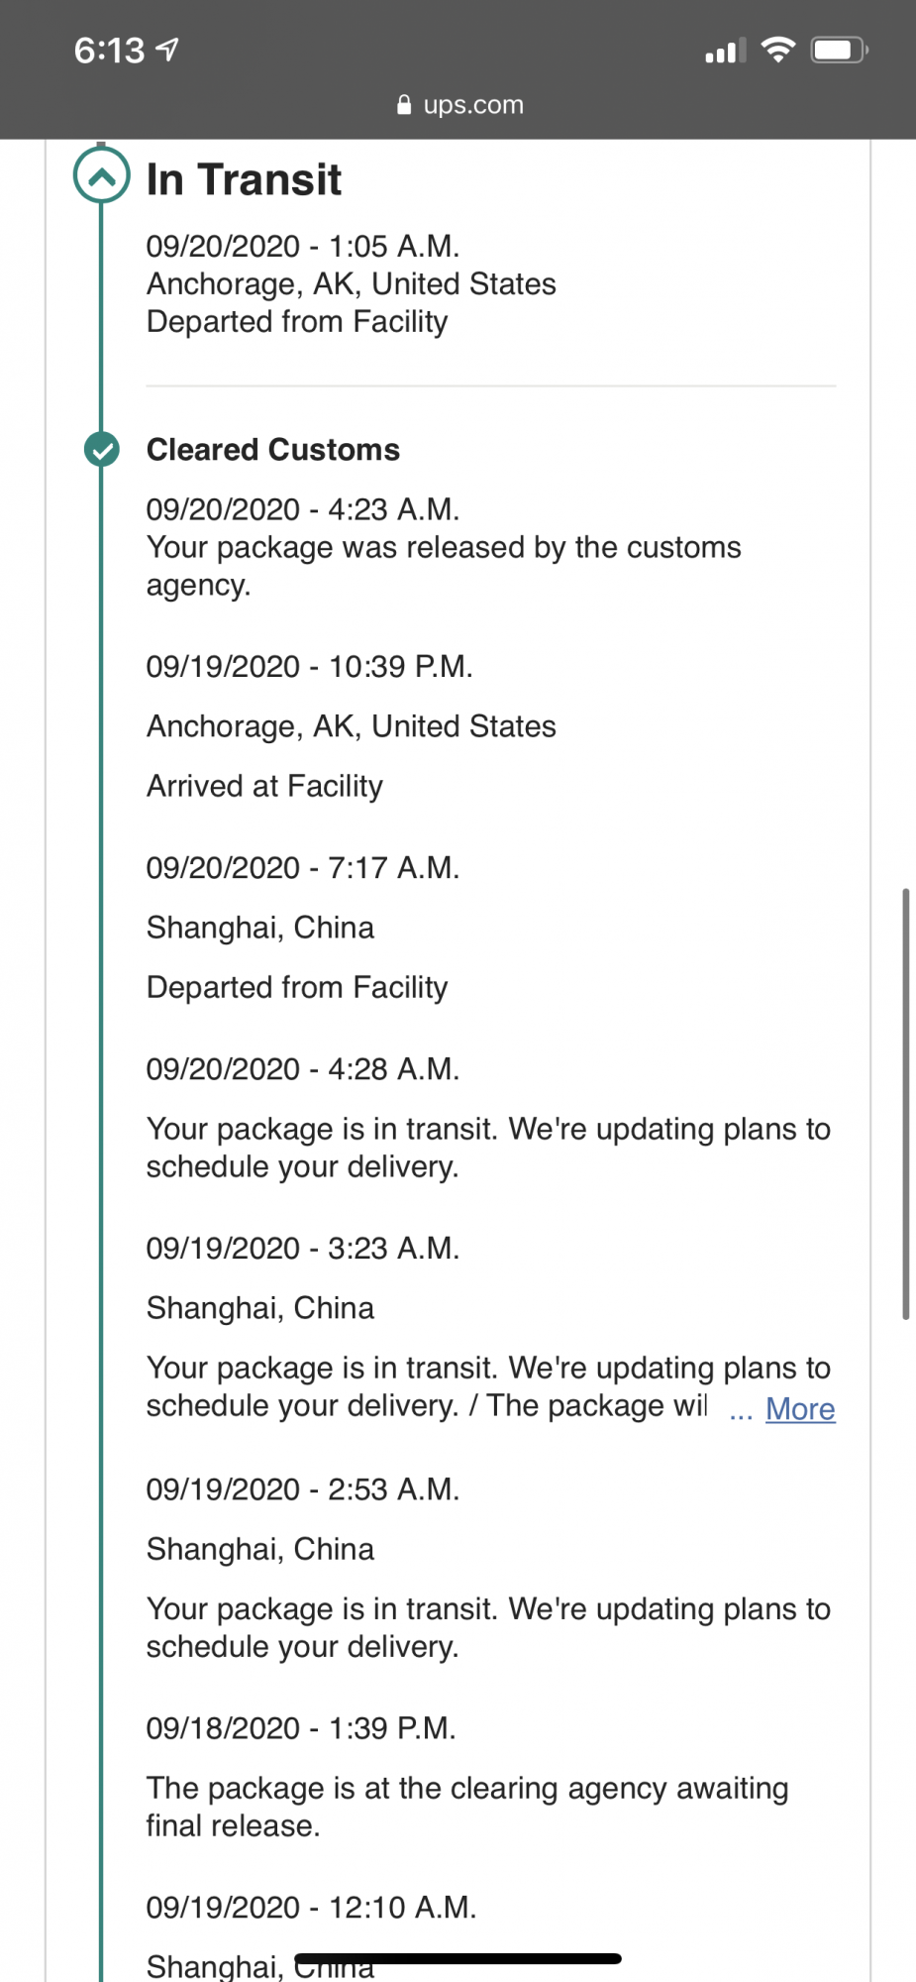Viewport: 916px width, 1982px height.
Task: Click the page scrollbar on right edge
Action: click(x=905, y=1104)
